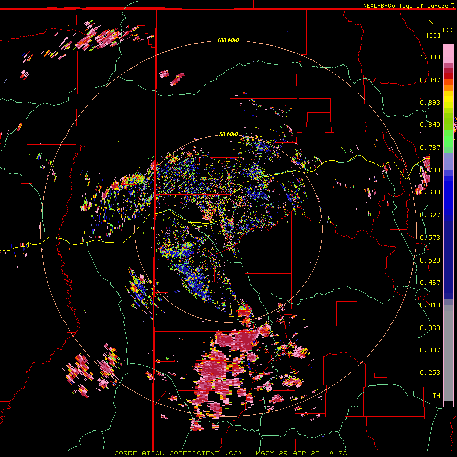This screenshot has width=457, height=457.
Task: Select the 0.360 legend value
Action: [430, 328]
